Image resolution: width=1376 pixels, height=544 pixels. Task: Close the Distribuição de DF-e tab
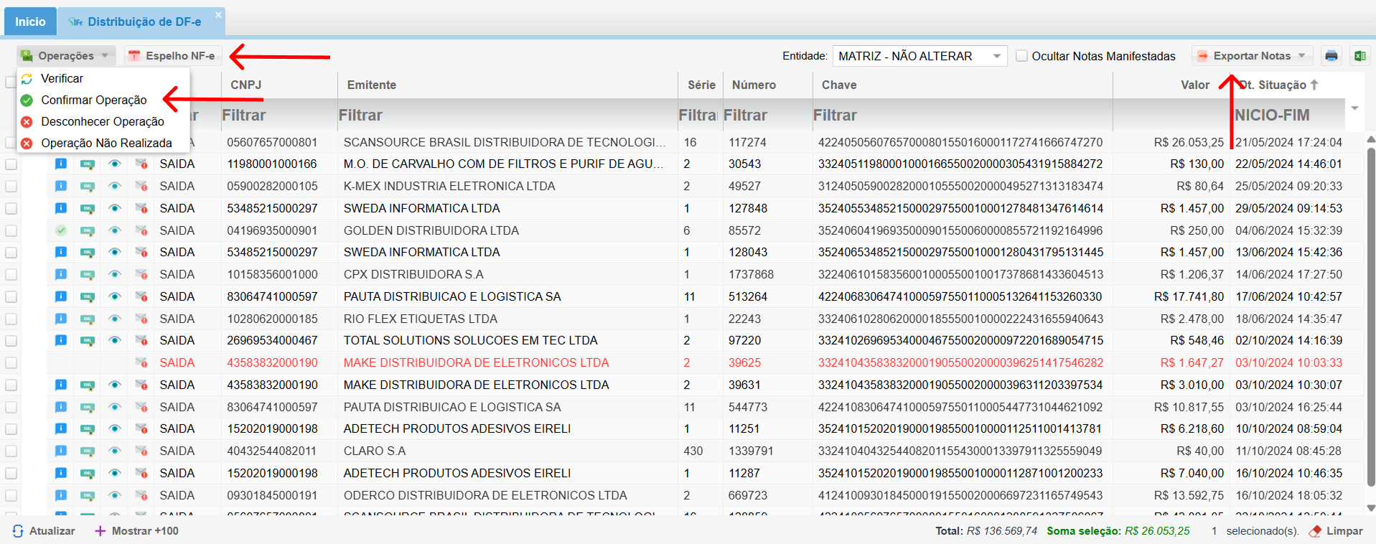pyautogui.click(x=218, y=14)
